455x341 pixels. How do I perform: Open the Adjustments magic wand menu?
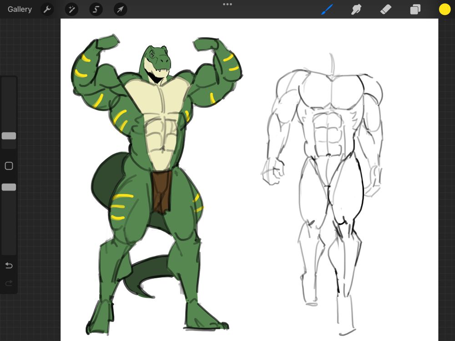point(71,10)
